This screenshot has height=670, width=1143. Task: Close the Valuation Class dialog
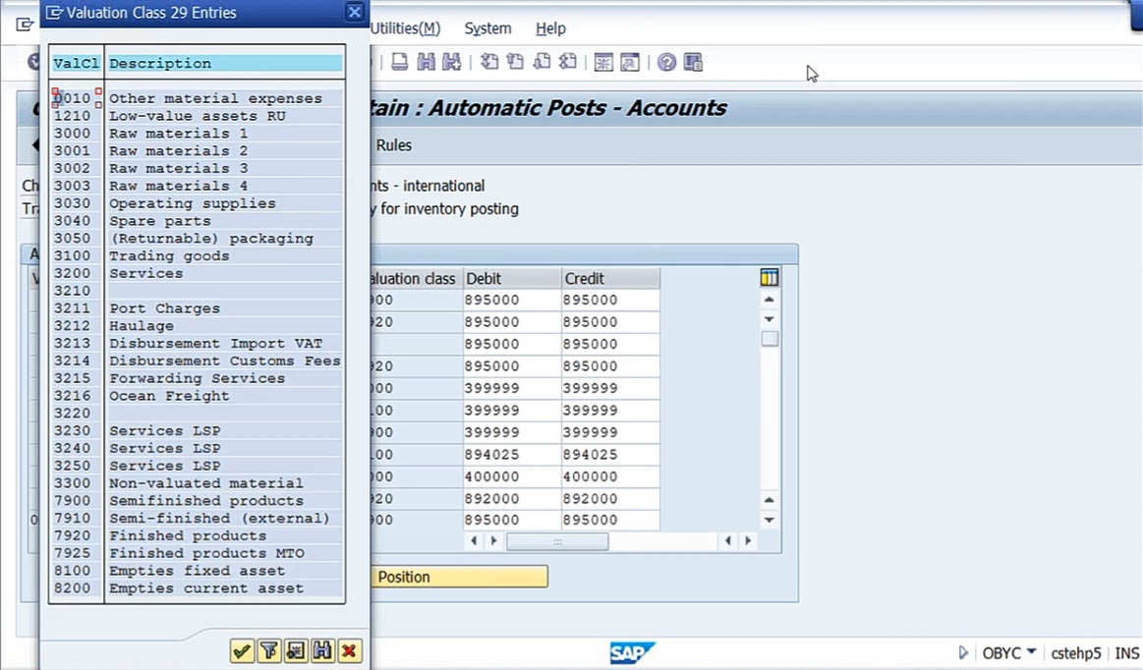354,13
